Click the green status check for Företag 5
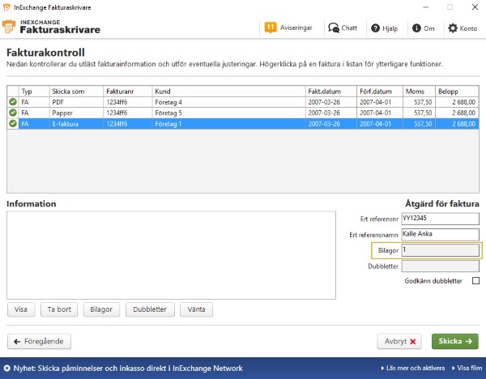 (x=13, y=113)
